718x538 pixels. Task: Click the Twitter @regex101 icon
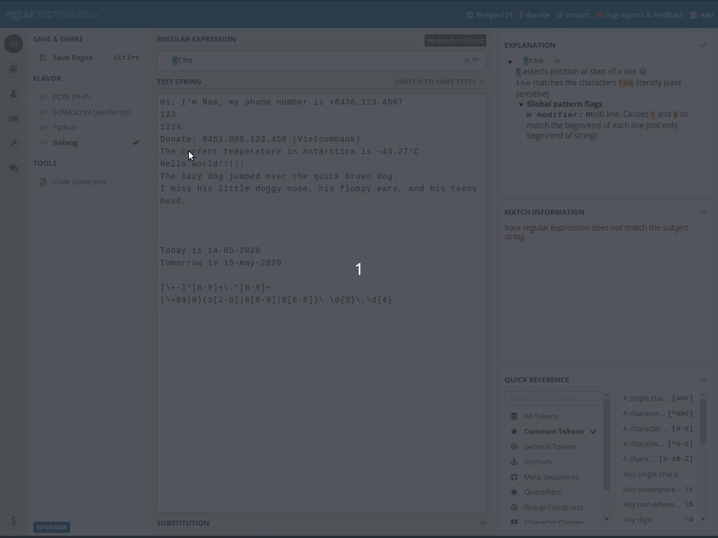point(469,15)
